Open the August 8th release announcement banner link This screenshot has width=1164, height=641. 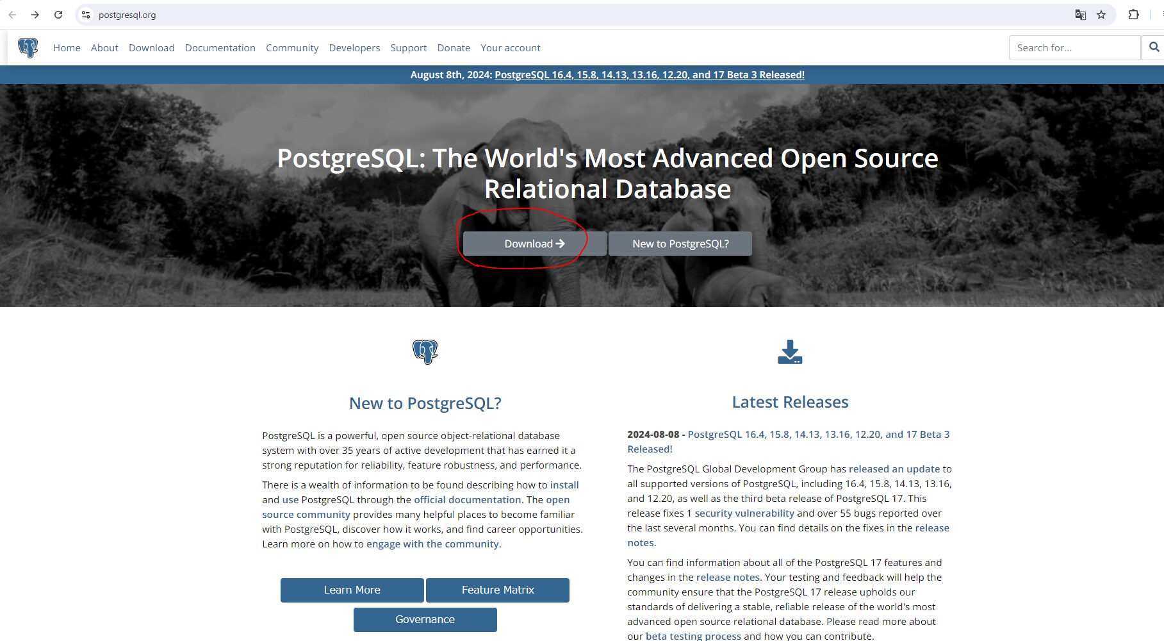649,75
